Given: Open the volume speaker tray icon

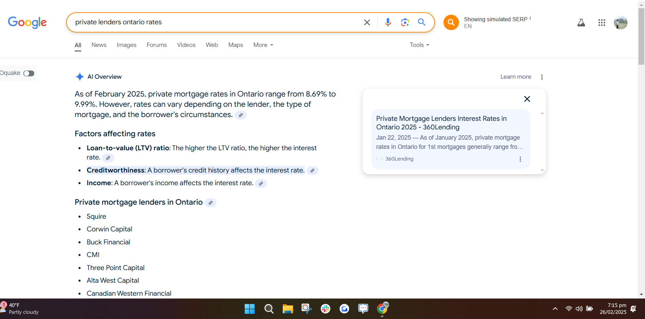Looking at the screenshot, I should tap(579, 309).
